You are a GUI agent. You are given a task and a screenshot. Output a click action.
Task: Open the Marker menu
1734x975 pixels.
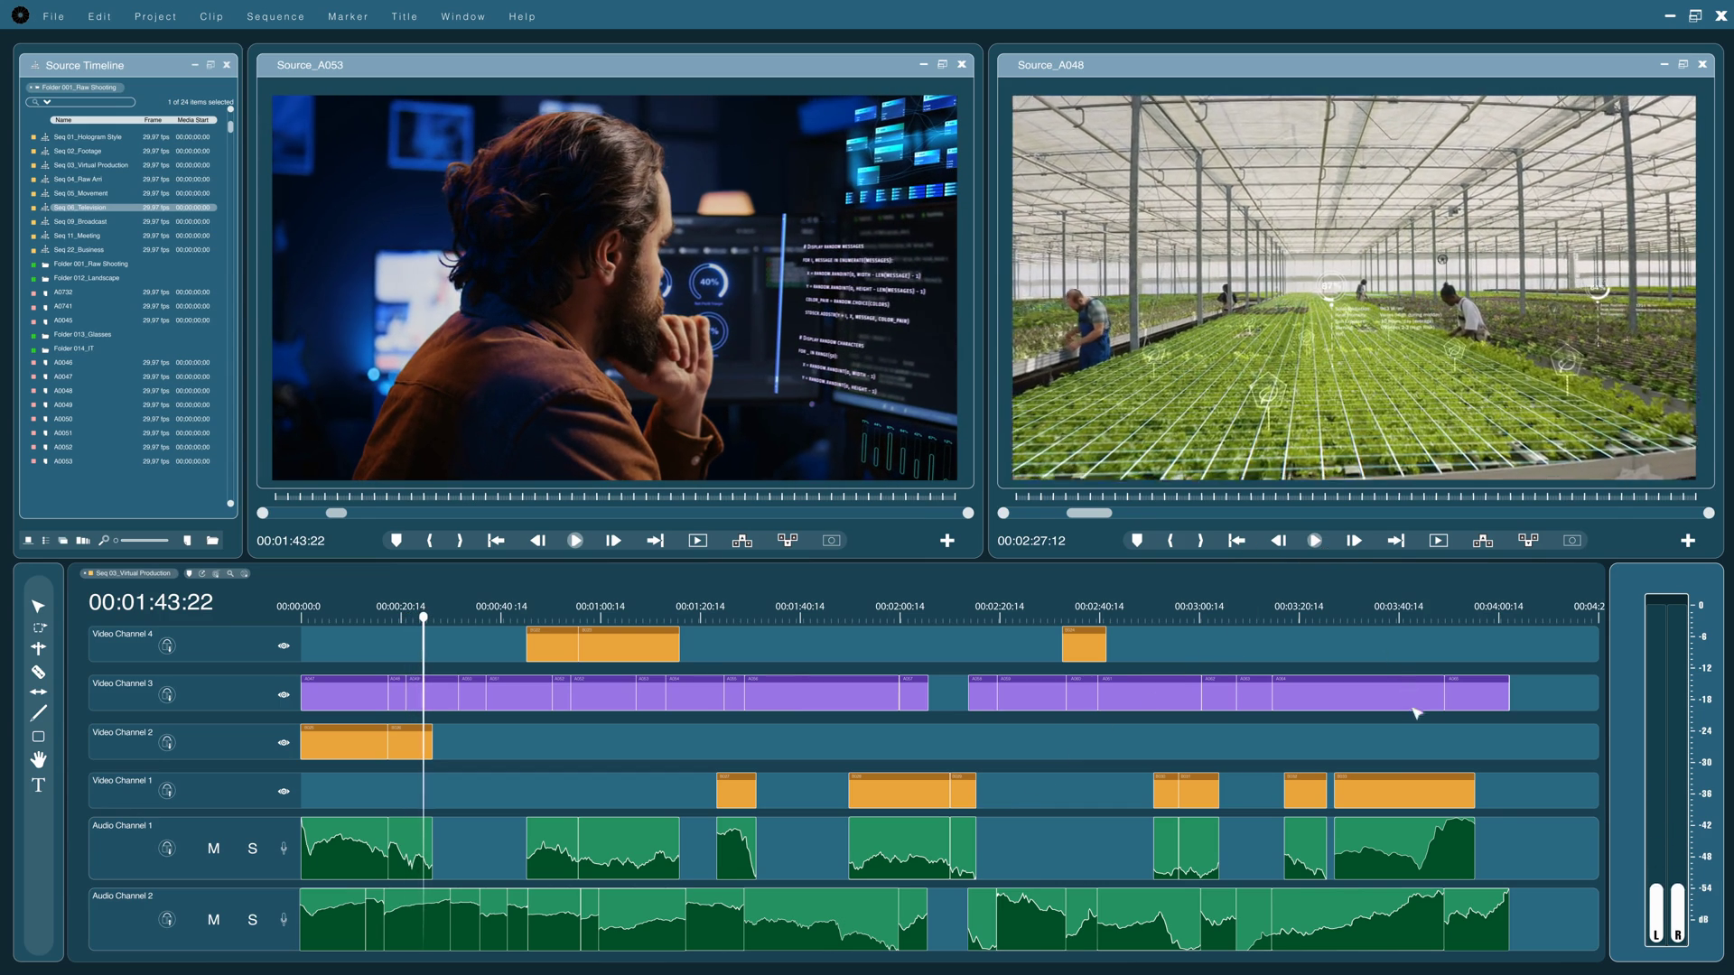point(348,16)
